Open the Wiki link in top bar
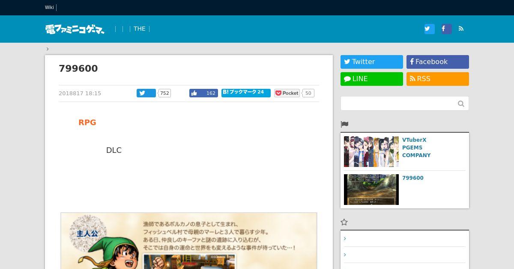 pyautogui.click(x=49, y=7)
